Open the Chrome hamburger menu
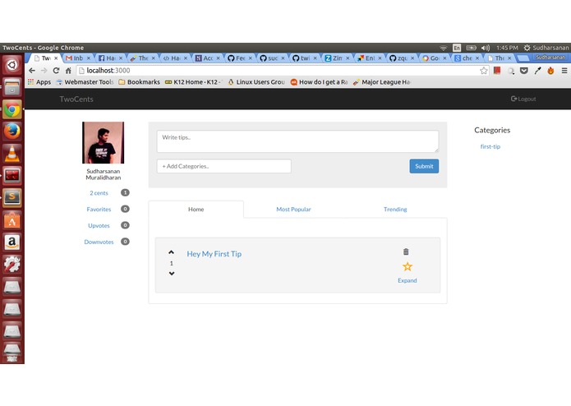 564,71
